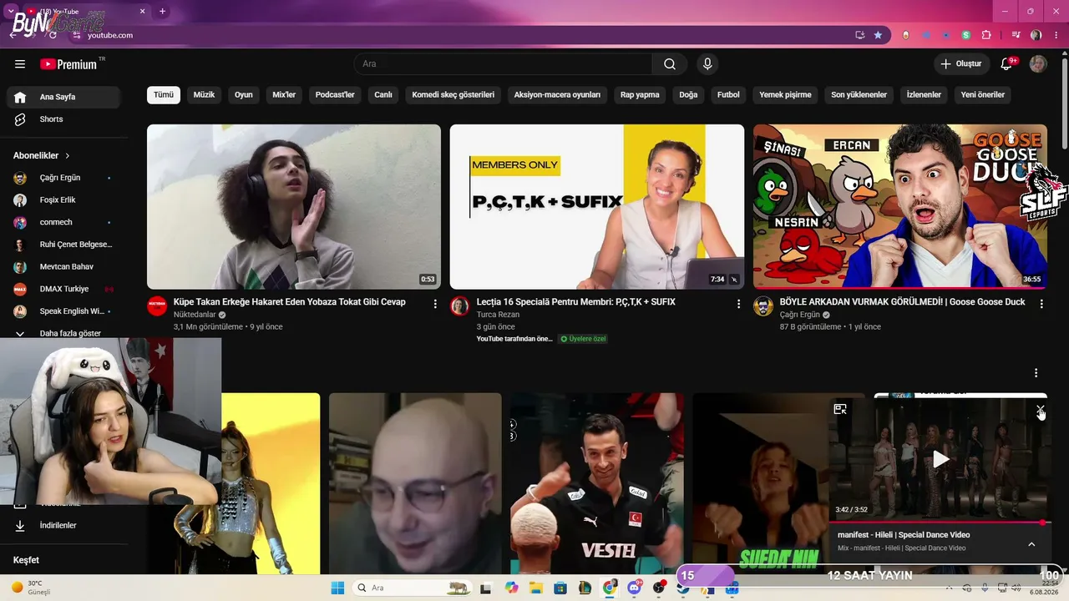Open Microsoft Store from the taskbar
Viewport: 1069px width, 601px height.
560,588
